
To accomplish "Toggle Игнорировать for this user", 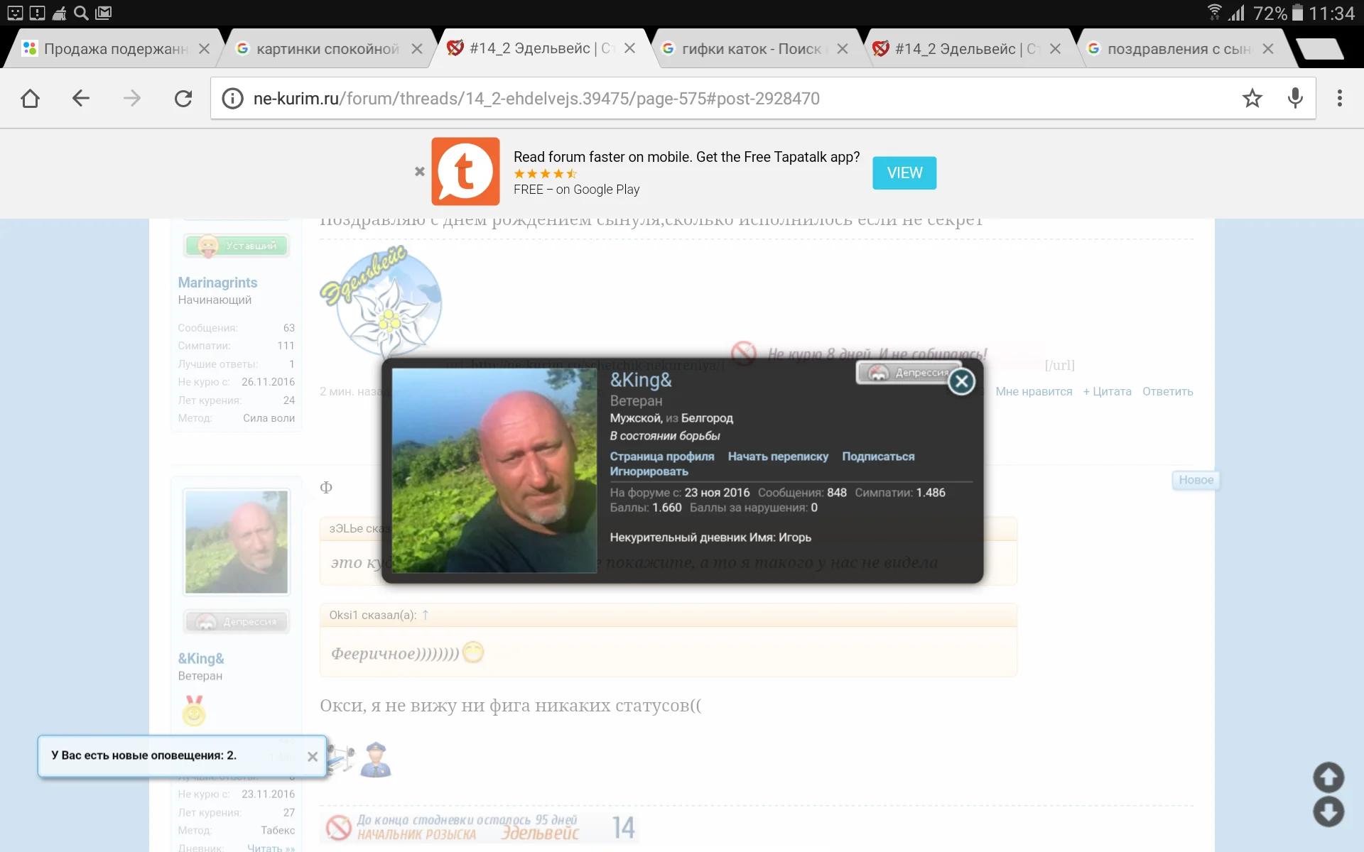I will pos(649,471).
